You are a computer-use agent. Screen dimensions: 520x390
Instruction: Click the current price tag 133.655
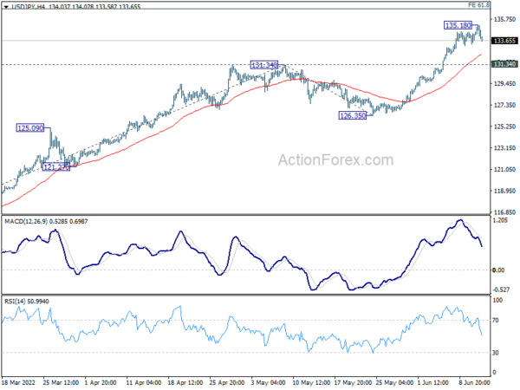[x=504, y=41]
